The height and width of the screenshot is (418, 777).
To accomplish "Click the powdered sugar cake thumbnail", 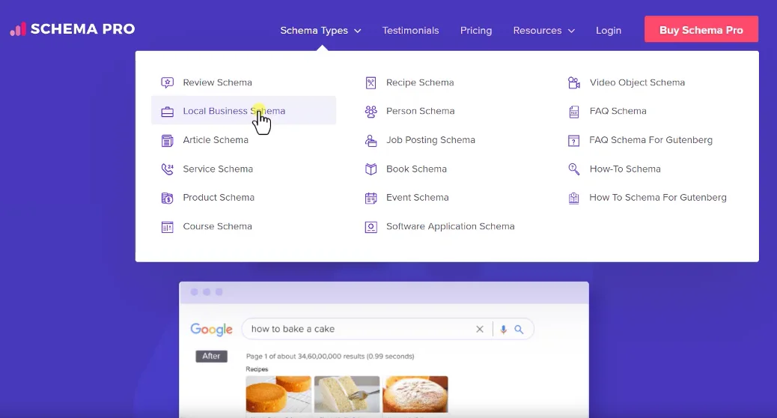I will click(x=415, y=394).
